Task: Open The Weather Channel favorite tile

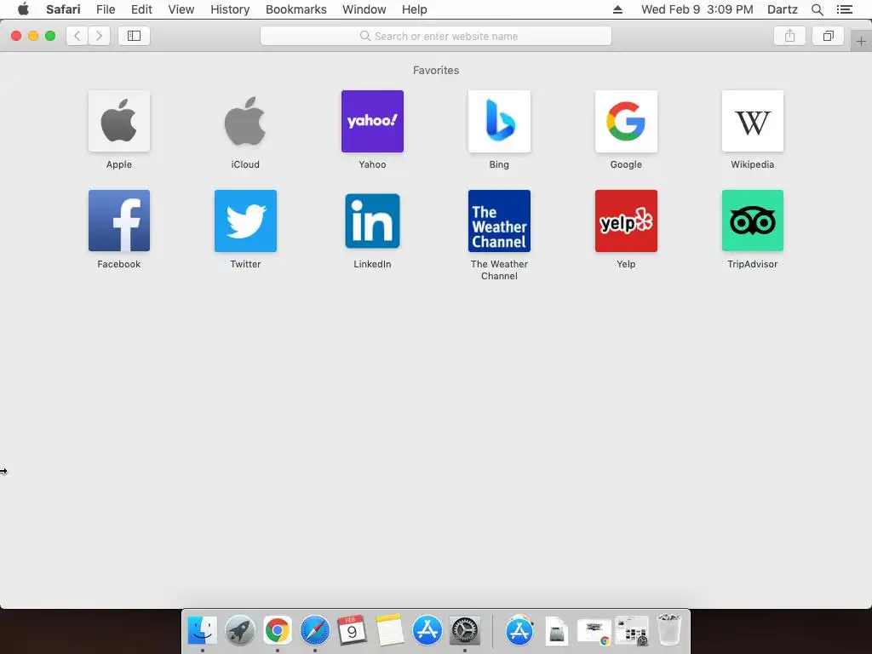Action: [499, 221]
